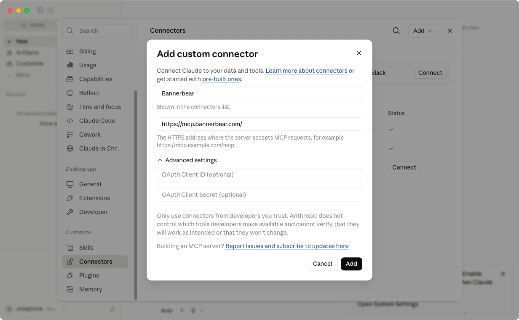Click the Cowork checklist icon
This screenshot has width=519, height=320.
pyautogui.click(x=70, y=135)
